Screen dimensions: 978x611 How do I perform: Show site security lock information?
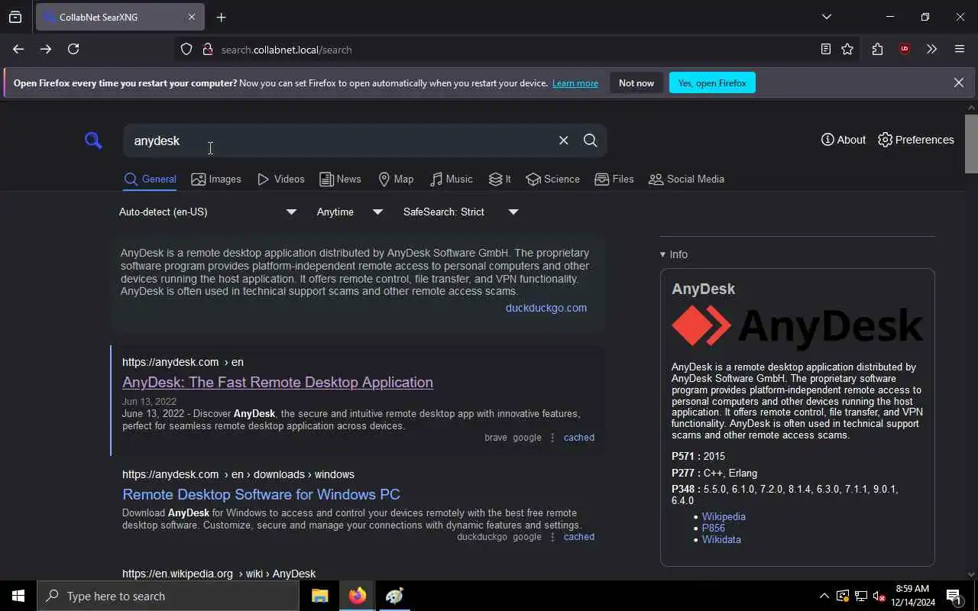207,49
